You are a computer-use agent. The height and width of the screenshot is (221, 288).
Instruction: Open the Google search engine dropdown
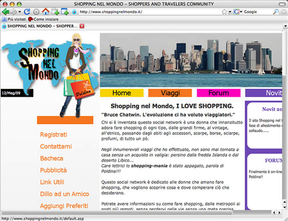[238, 12]
